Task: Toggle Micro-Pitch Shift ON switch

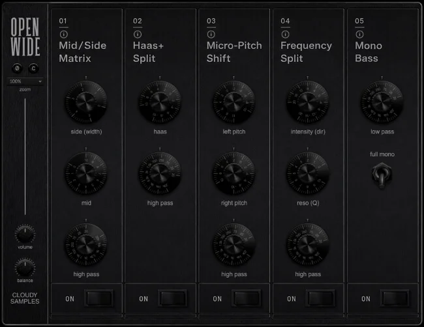Action: pyautogui.click(x=247, y=298)
